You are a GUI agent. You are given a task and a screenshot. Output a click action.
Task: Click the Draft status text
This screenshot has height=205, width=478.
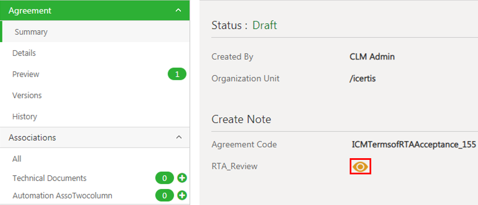click(264, 25)
